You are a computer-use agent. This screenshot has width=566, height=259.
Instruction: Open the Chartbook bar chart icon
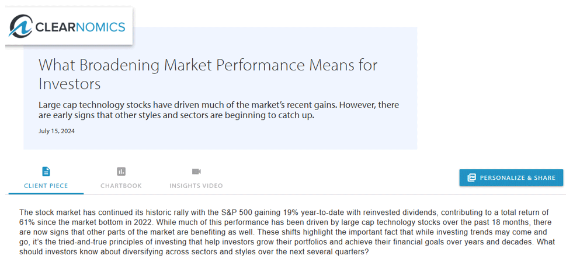tap(121, 171)
